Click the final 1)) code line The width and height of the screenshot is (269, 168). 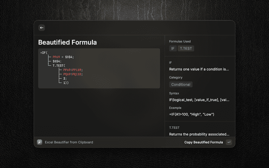click(x=66, y=83)
